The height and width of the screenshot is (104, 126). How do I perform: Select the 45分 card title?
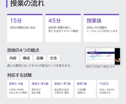[55, 21]
